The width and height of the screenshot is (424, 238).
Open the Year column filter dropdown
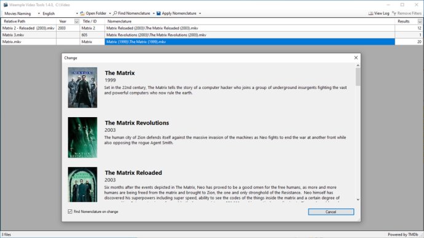(x=77, y=21)
